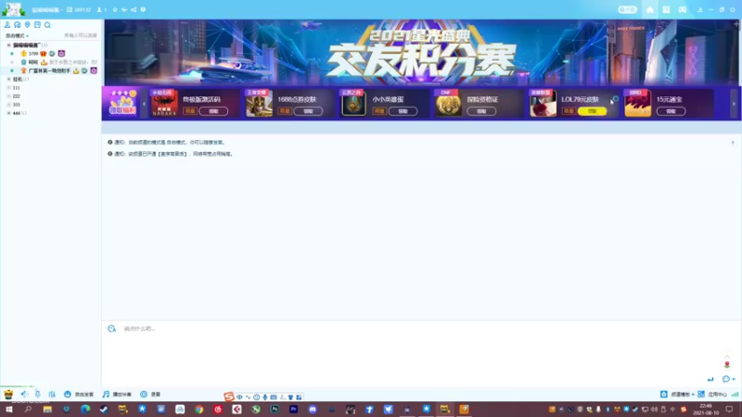Open the 应用中心 app center
This screenshot has height=417, width=742.
pyautogui.click(x=713, y=394)
